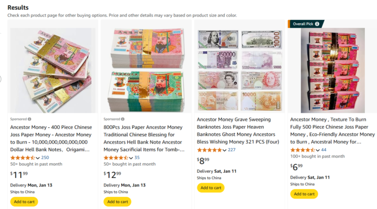Open the 800Pcs Joss Paper Ancestor Money title link
The height and width of the screenshot is (209, 377).
144,135
